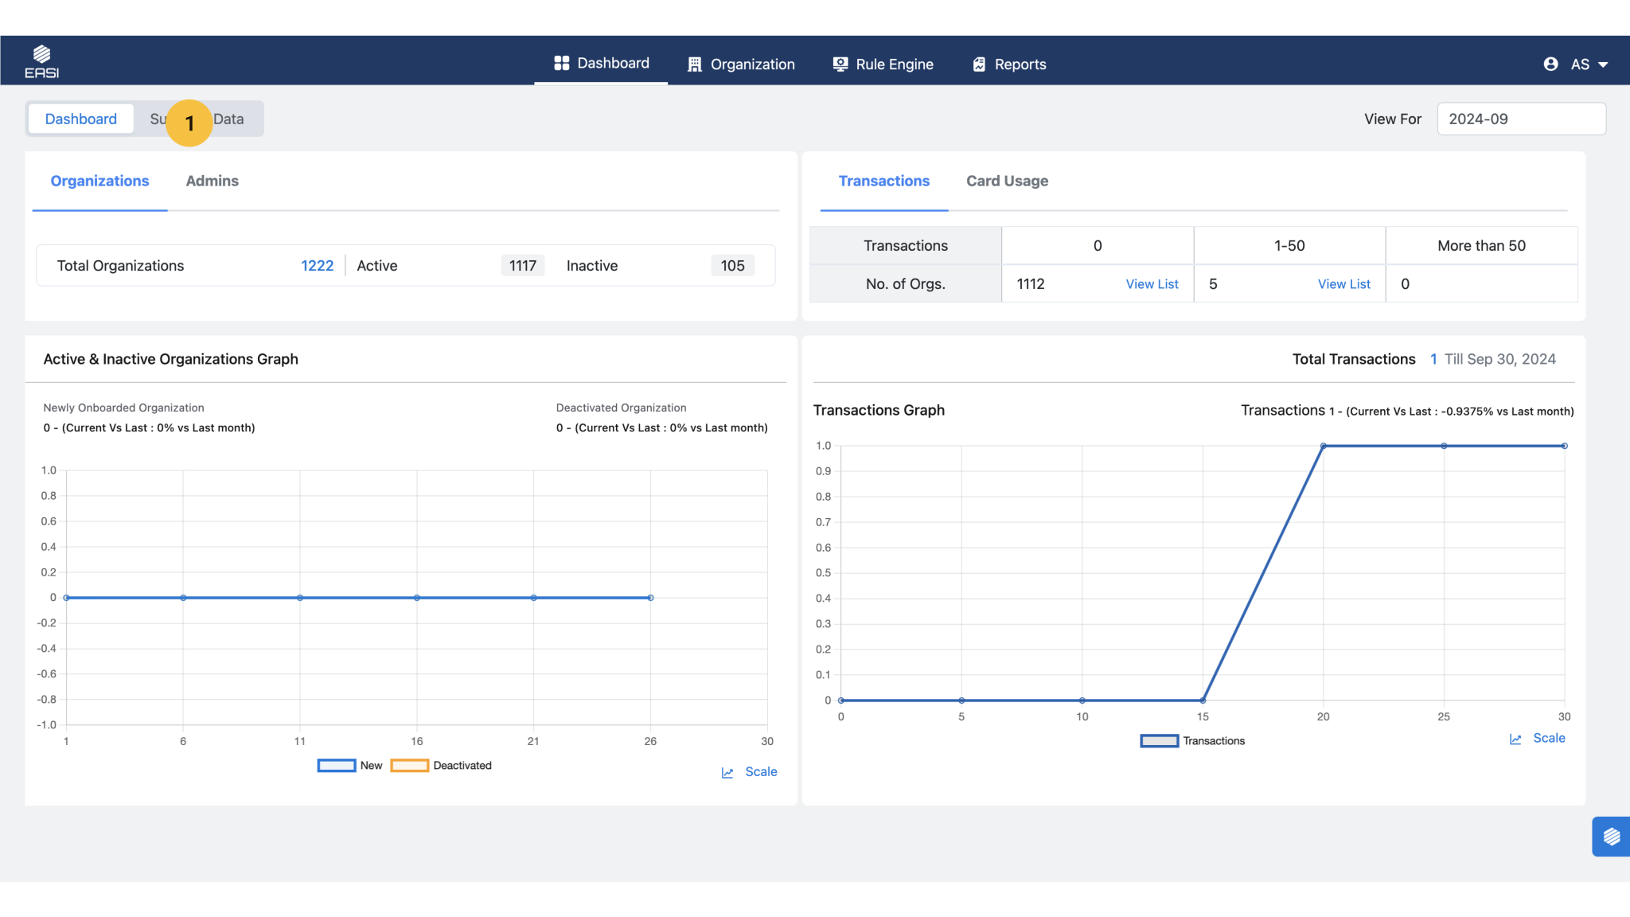Open View List for zero transactions orgs

(x=1151, y=284)
